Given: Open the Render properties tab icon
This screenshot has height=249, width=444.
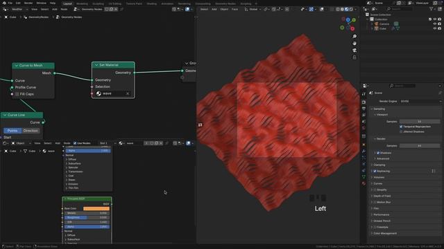Looking at the screenshot, I should [364, 102].
